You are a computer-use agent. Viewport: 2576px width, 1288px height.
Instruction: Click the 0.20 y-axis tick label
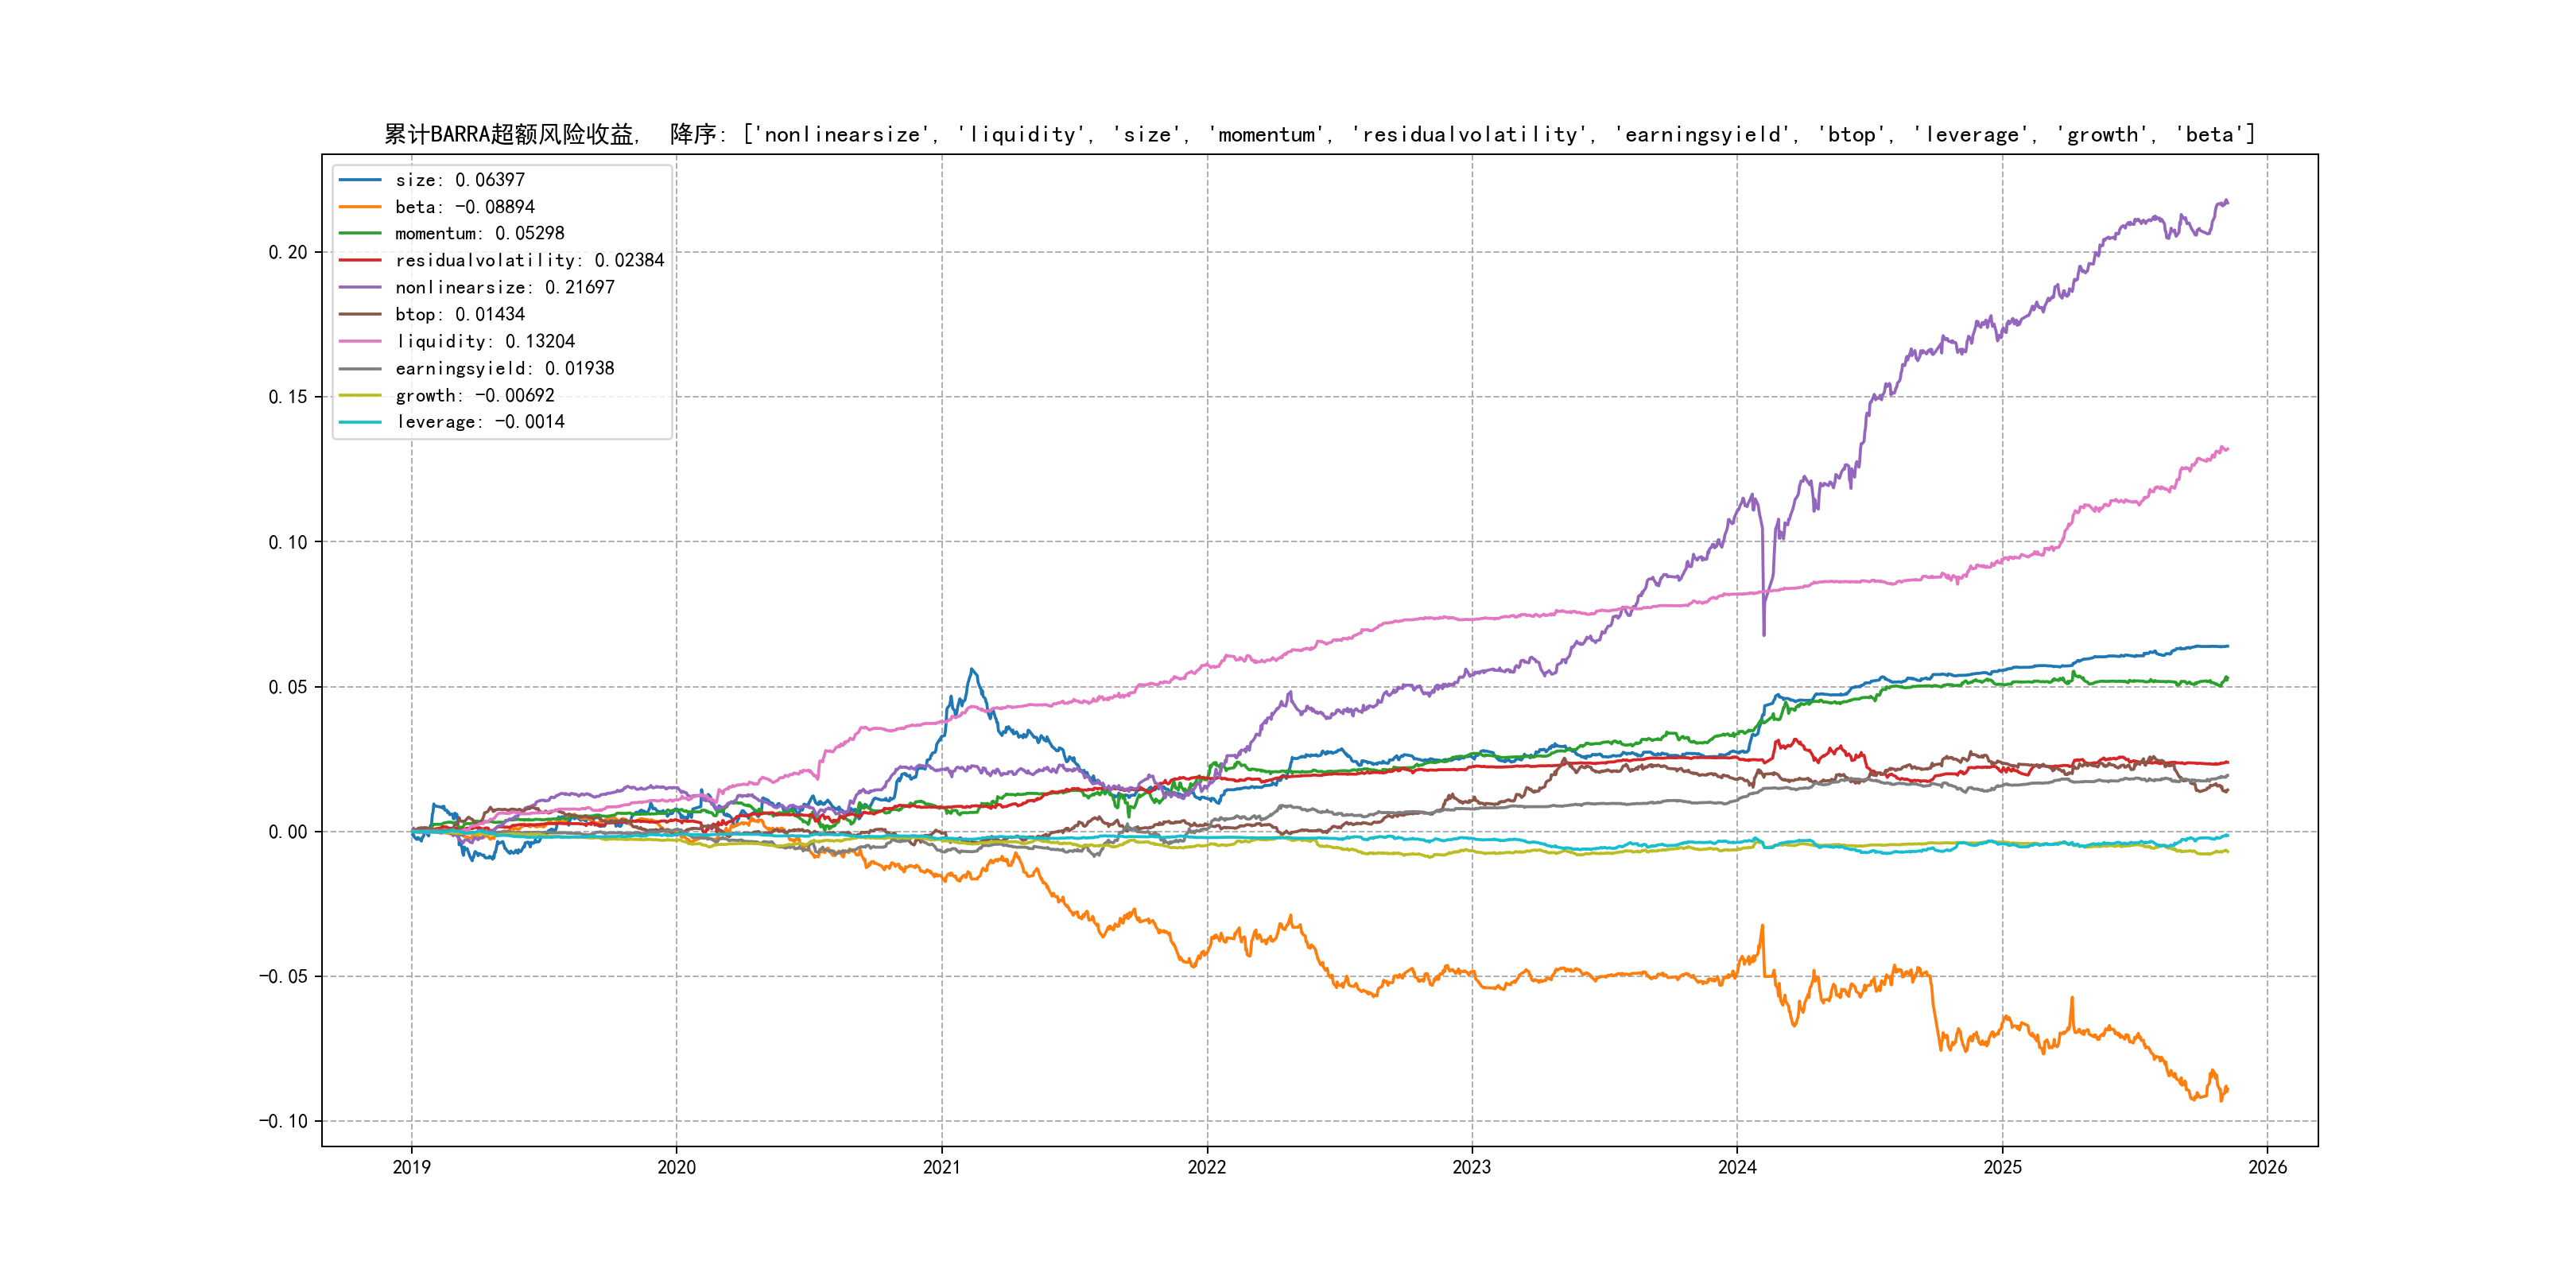pos(287,252)
